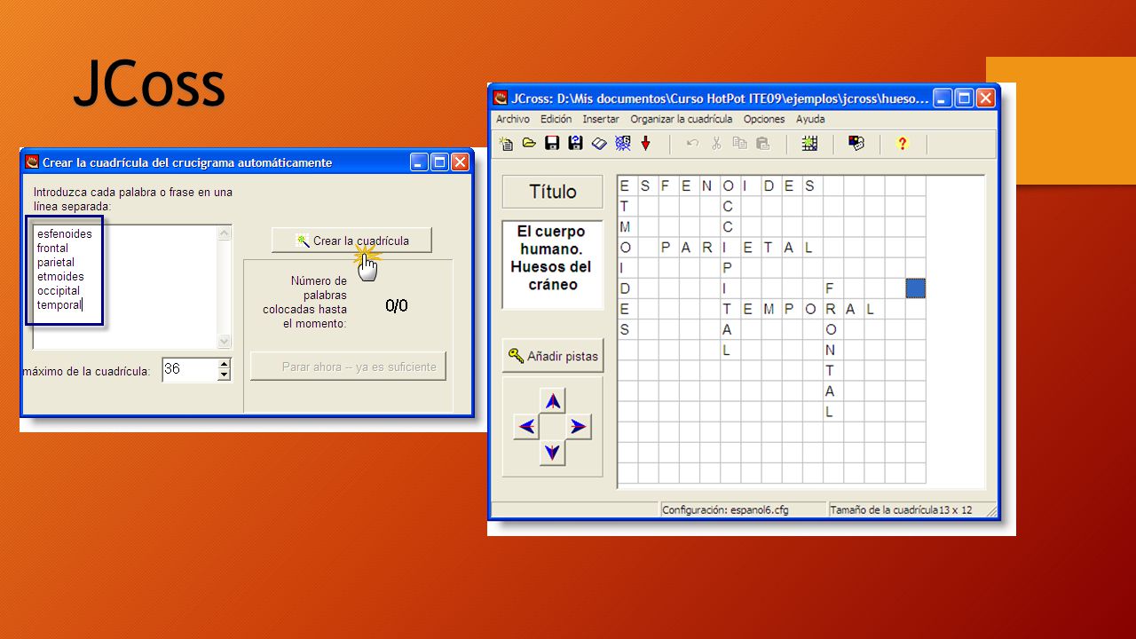Click the Crear la cuadrícula button
The height and width of the screenshot is (639, 1136).
352,241
